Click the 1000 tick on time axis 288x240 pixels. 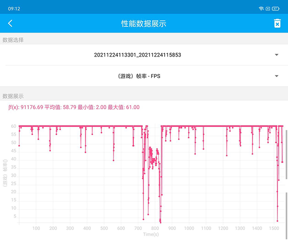189,229
